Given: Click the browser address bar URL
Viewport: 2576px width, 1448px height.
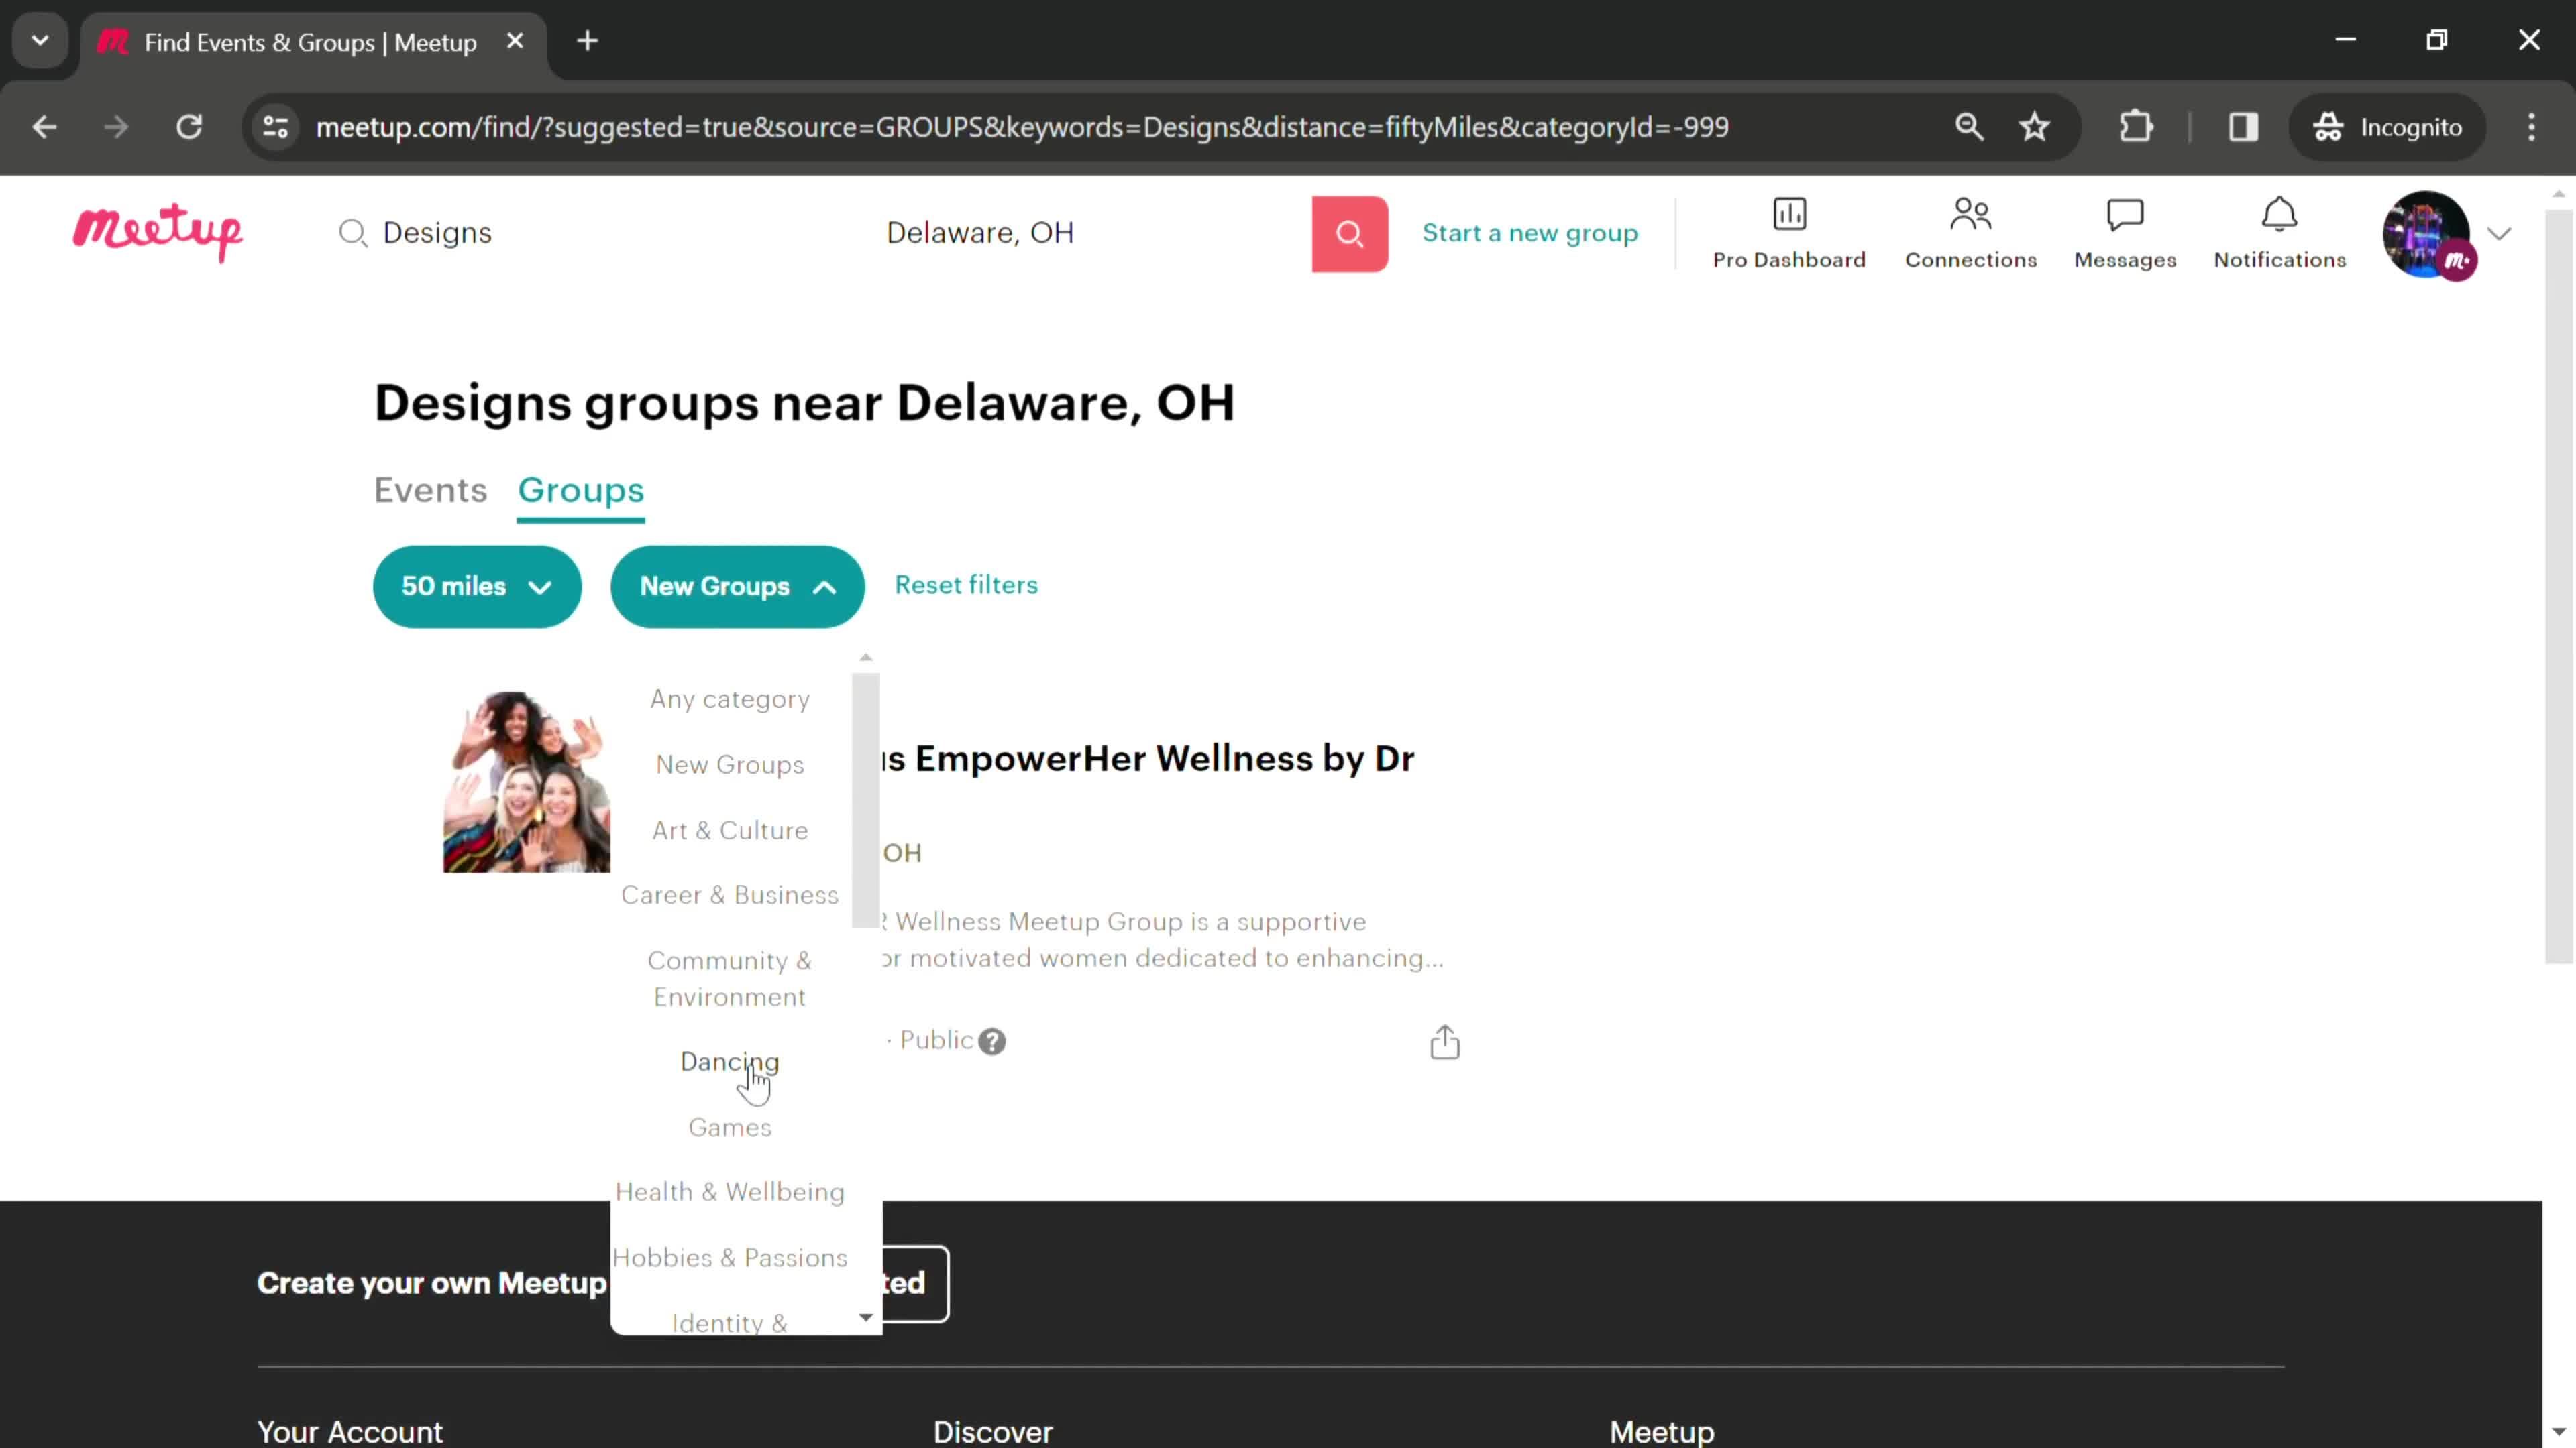Looking at the screenshot, I should click(1022, 127).
